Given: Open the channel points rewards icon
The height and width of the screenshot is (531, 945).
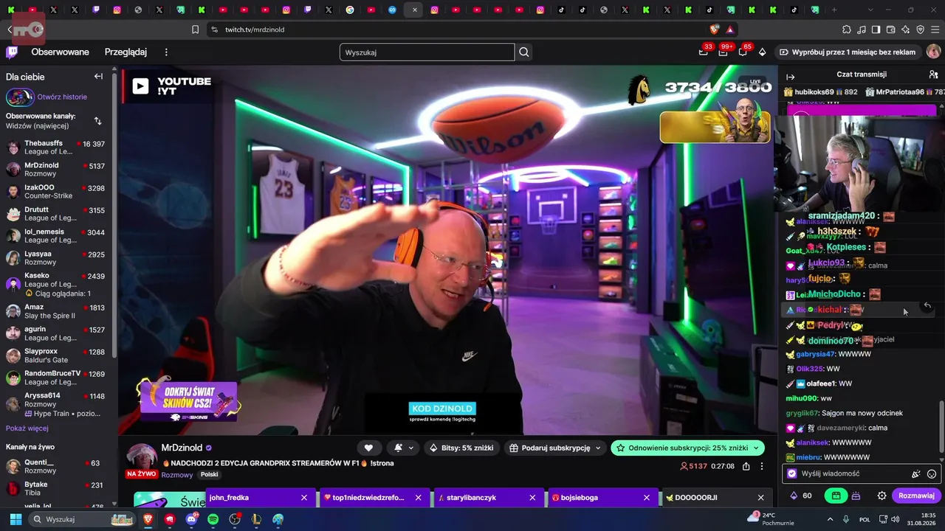Looking at the screenshot, I should point(800,496).
